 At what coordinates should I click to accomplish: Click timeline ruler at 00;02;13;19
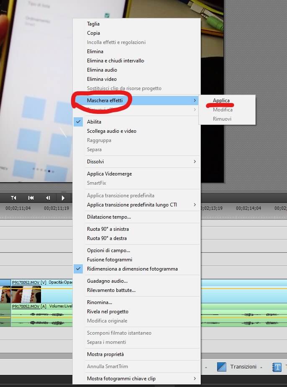214,208
